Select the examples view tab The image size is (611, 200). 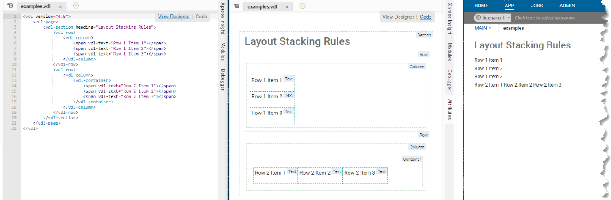(x=513, y=28)
